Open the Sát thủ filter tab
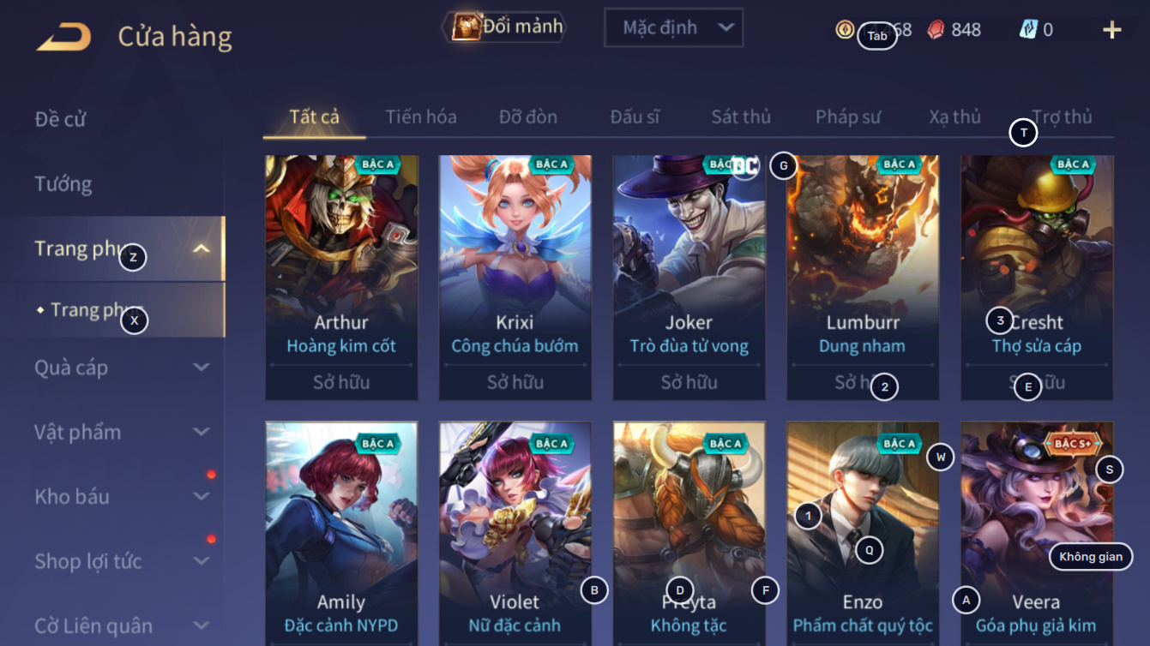This screenshot has height=646, width=1150. pyautogui.click(x=741, y=117)
